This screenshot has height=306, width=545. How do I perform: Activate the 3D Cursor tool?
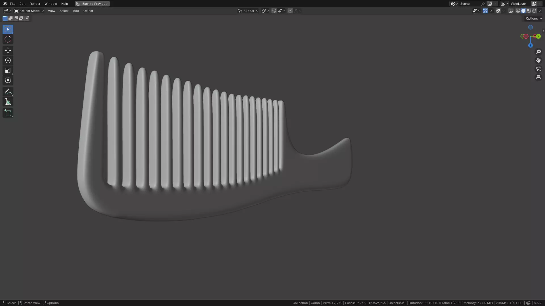click(x=8, y=39)
